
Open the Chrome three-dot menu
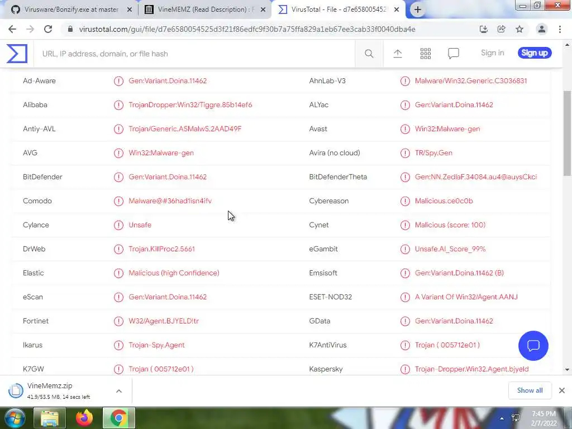(x=560, y=29)
